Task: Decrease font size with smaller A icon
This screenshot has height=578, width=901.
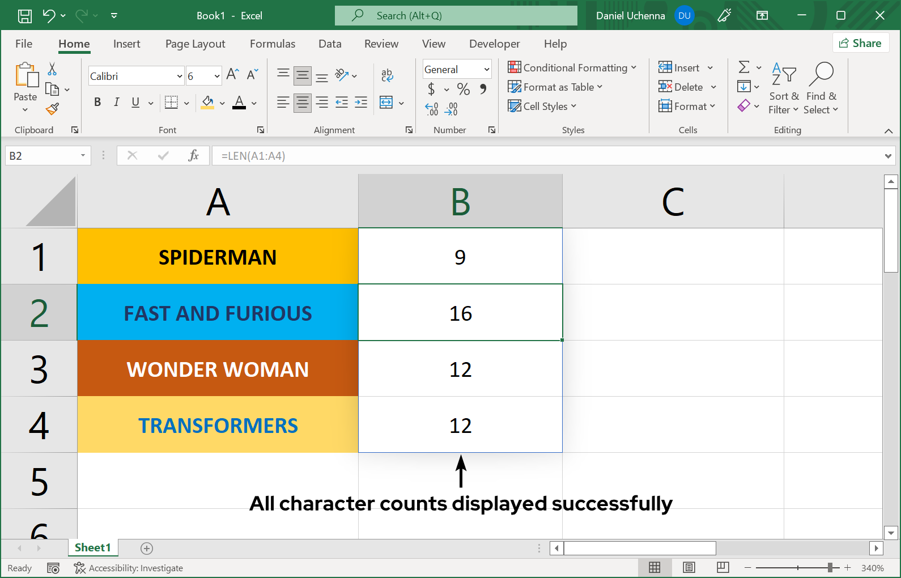Action: [253, 74]
